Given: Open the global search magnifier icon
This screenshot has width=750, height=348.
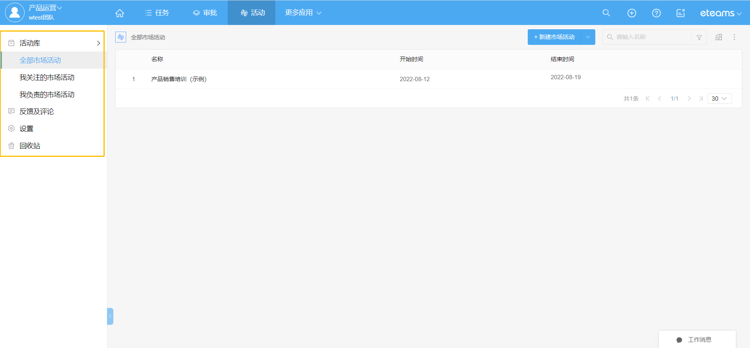Looking at the screenshot, I should pos(606,13).
